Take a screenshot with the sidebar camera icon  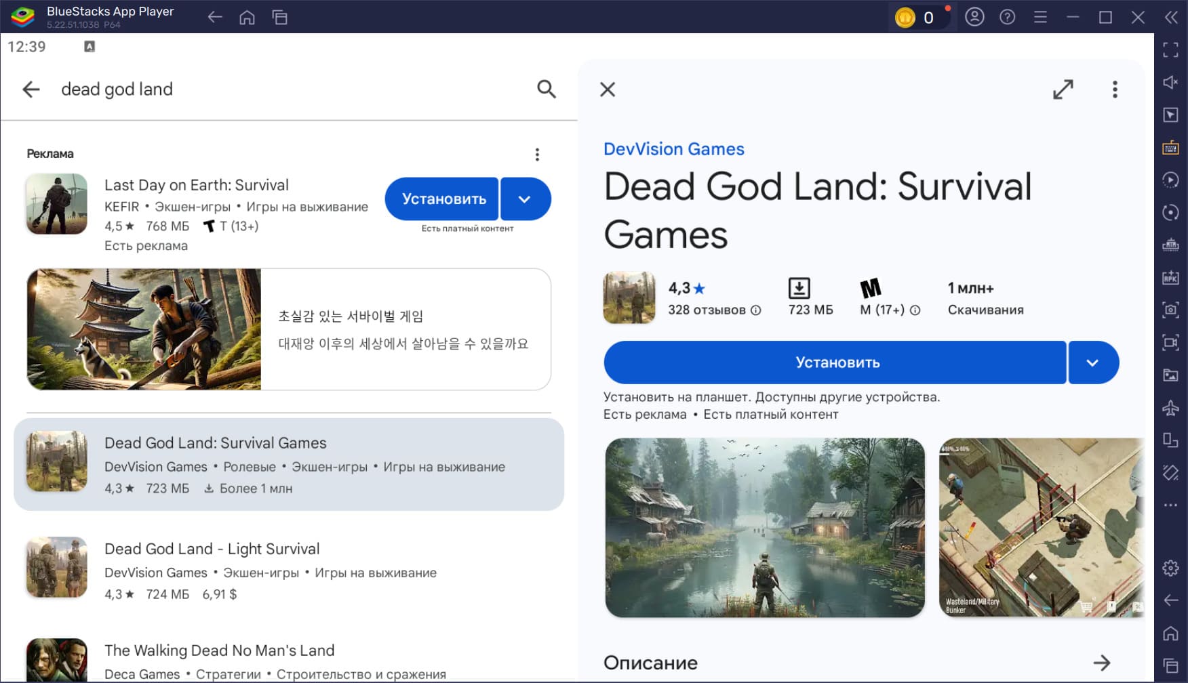pyautogui.click(x=1170, y=310)
